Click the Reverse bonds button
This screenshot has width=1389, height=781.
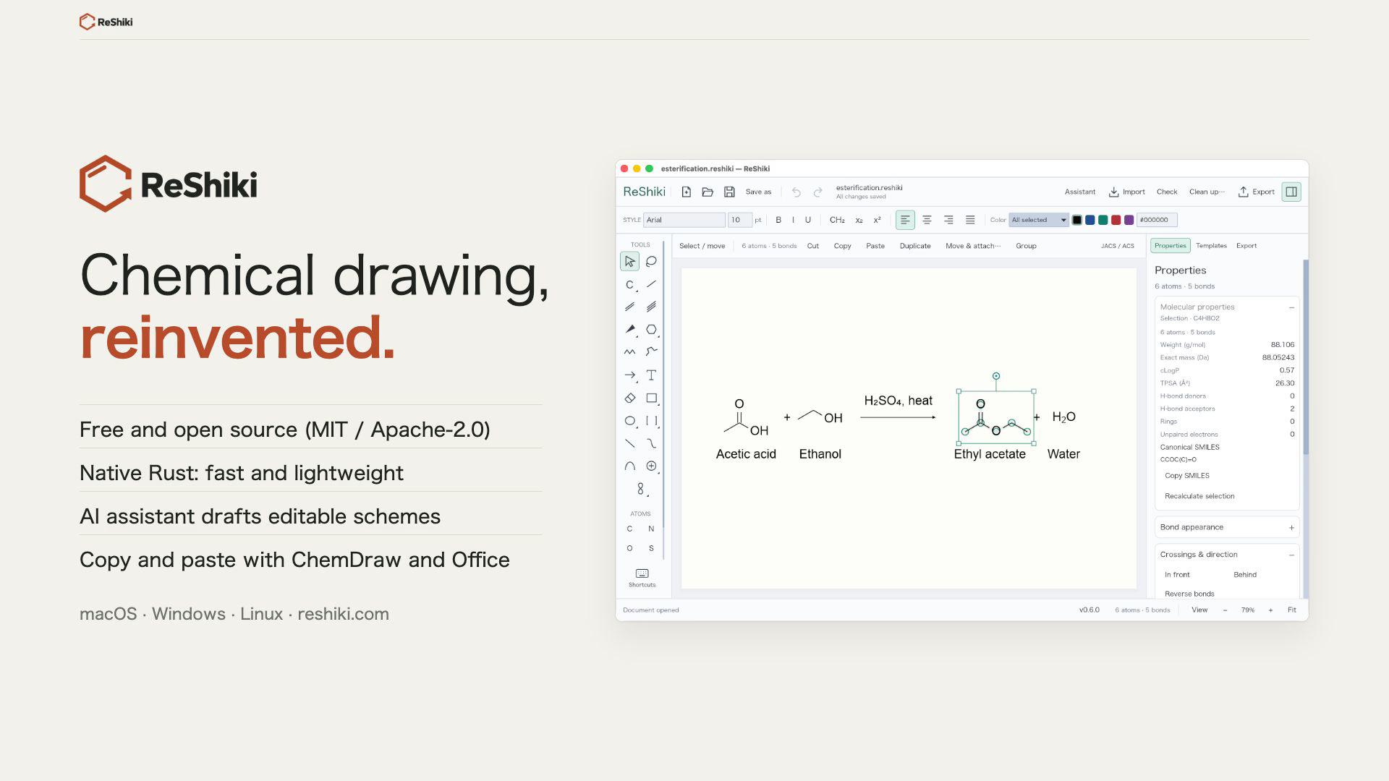pos(1189,594)
